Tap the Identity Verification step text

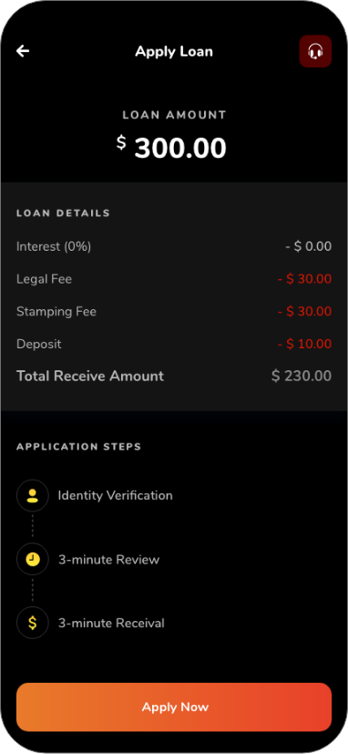116,495
